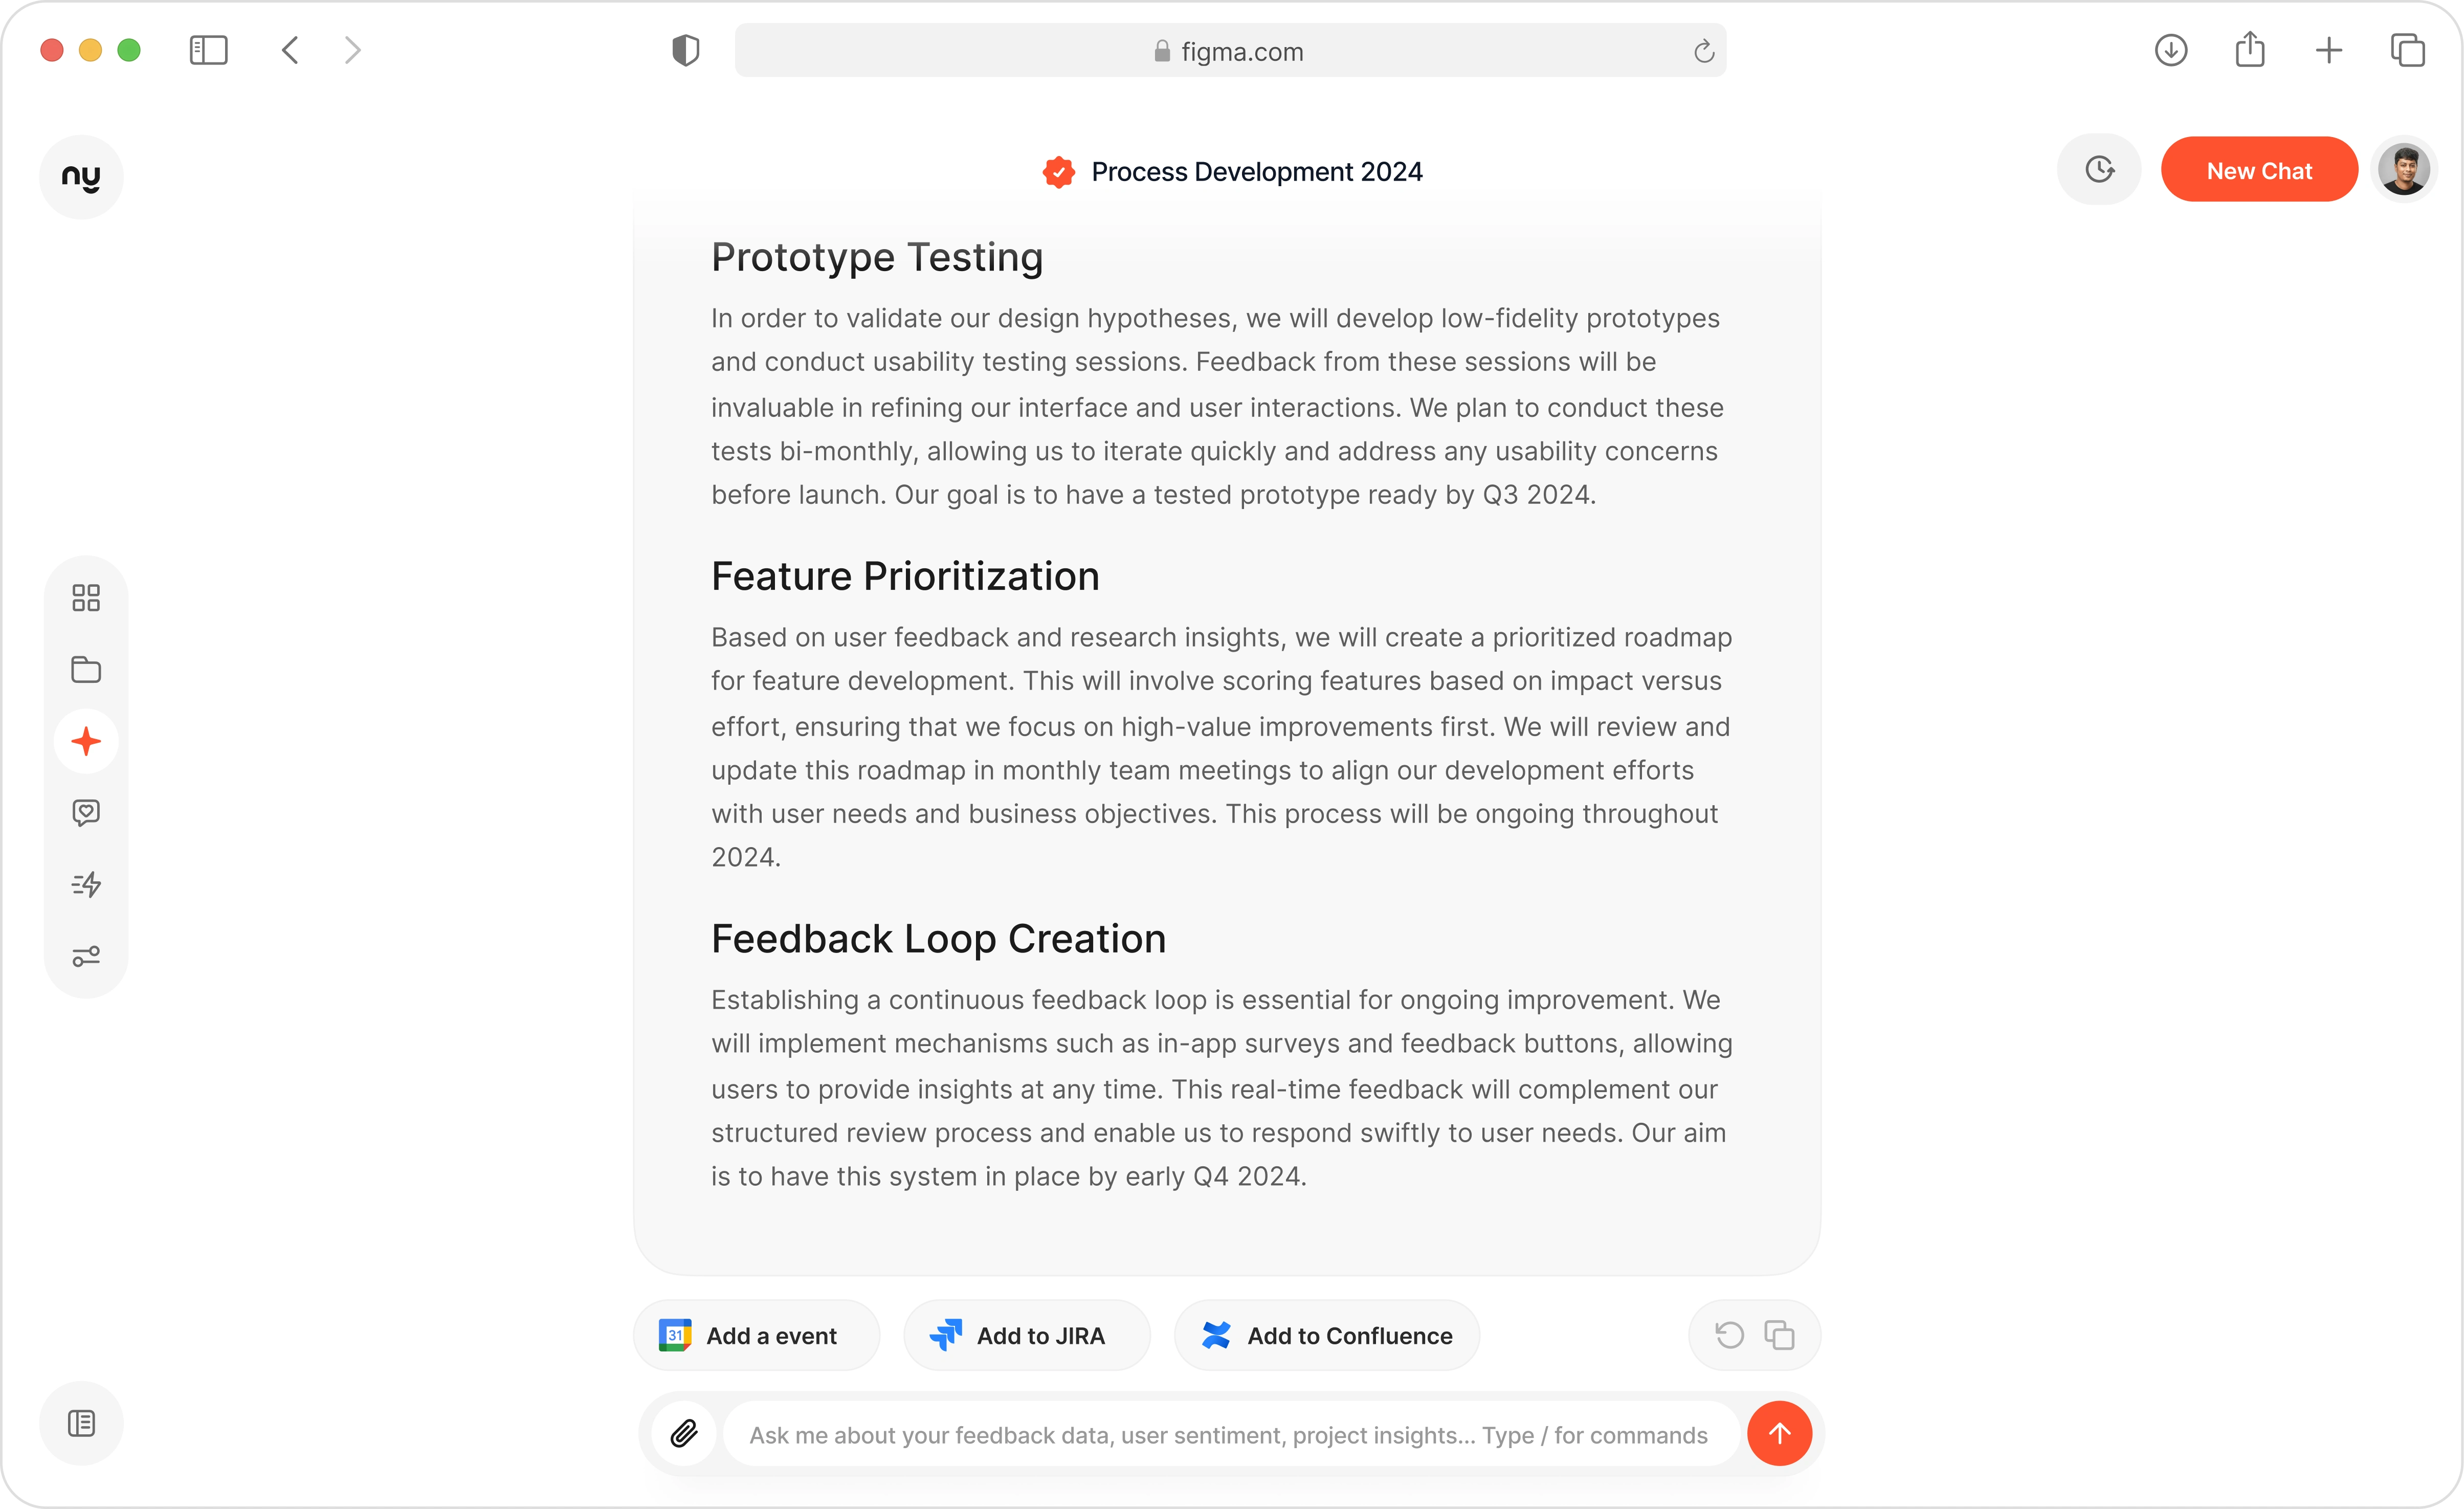The image size is (2464, 1509).
Task: Open the user profile avatar
Action: pyautogui.click(x=2404, y=170)
